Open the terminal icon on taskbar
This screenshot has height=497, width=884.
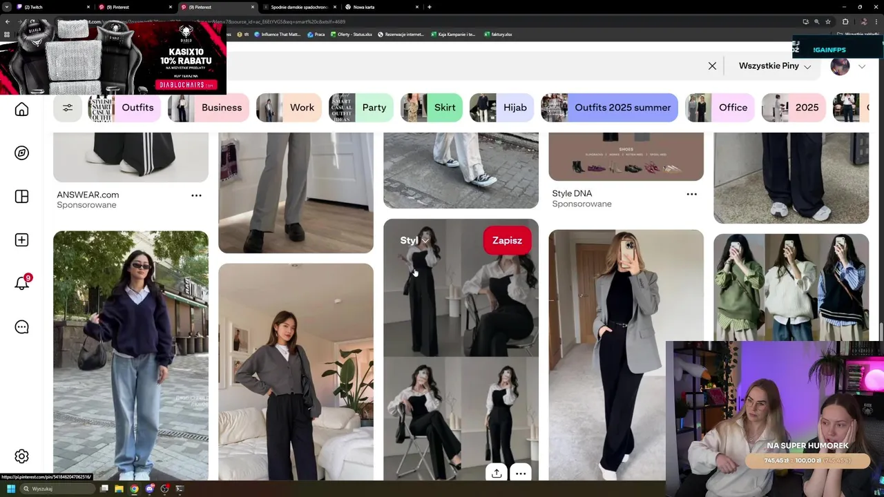click(180, 489)
